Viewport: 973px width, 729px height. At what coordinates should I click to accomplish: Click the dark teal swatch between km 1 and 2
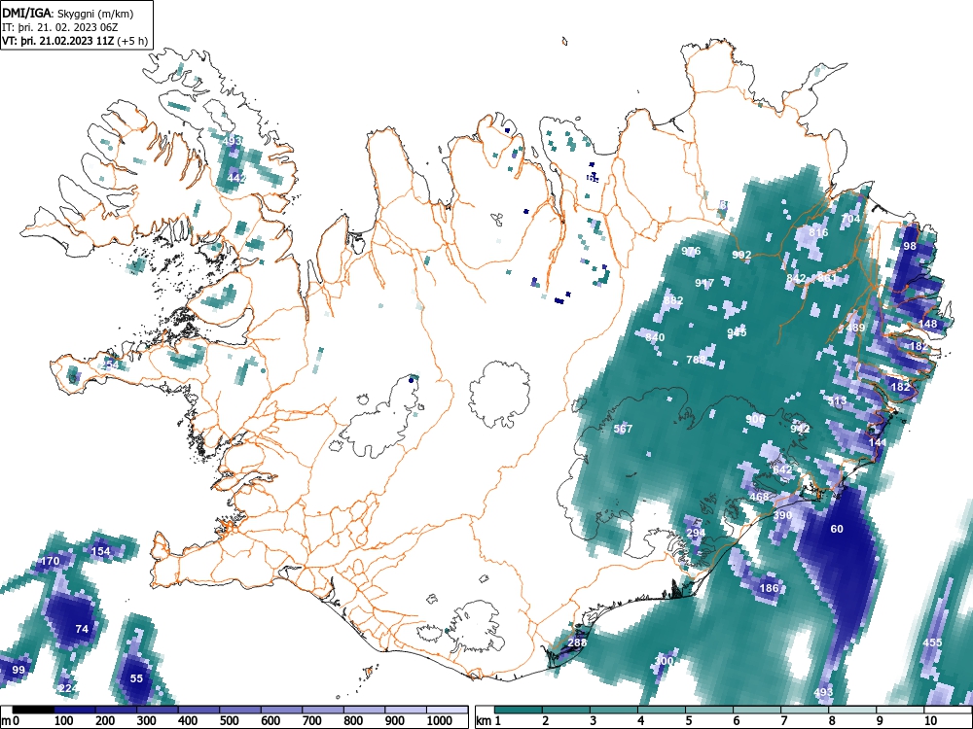coord(519,710)
